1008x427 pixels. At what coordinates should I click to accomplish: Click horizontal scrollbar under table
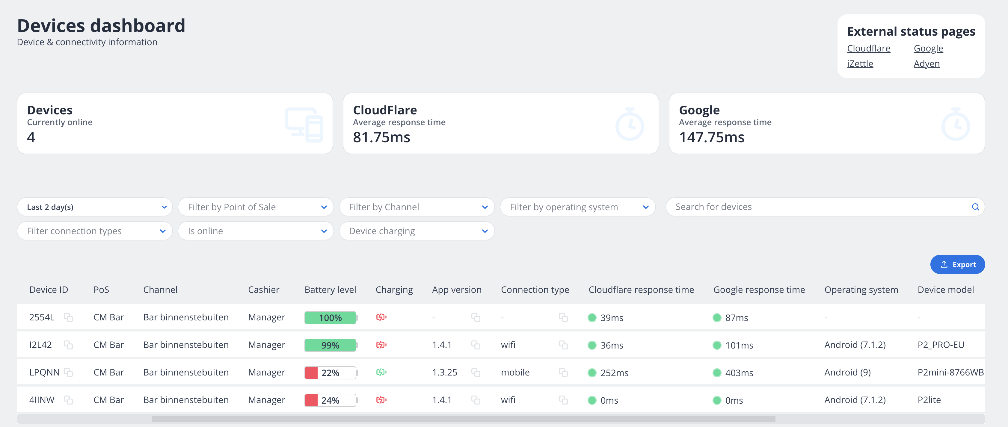[463, 419]
